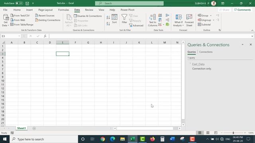The height and width of the screenshot is (143, 255).
Task: Click the Insert Function fx icon
Action: click(x=45, y=36)
